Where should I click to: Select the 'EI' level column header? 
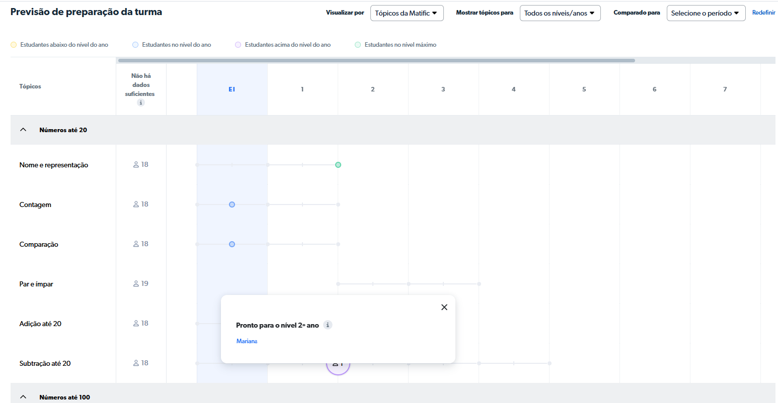coord(232,89)
